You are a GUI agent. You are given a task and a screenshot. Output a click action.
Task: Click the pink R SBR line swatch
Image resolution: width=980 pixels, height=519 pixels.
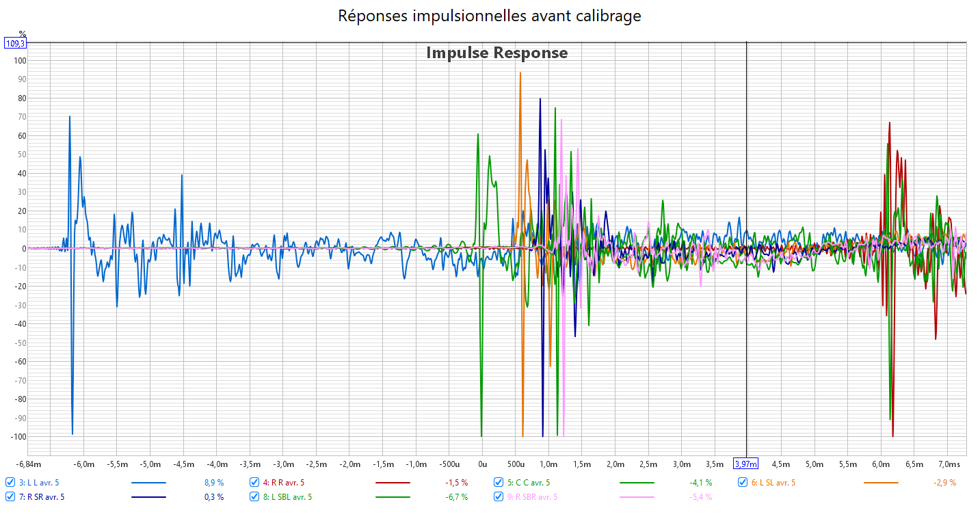tap(637, 498)
